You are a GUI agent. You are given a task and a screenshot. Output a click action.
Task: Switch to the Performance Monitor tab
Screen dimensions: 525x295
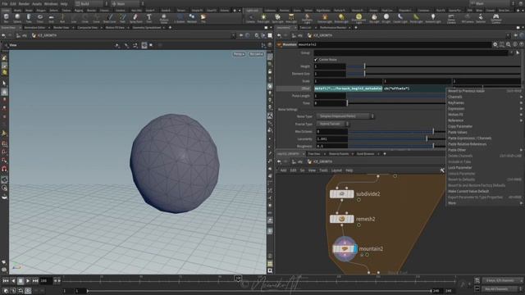pyautogui.click(x=333, y=28)
